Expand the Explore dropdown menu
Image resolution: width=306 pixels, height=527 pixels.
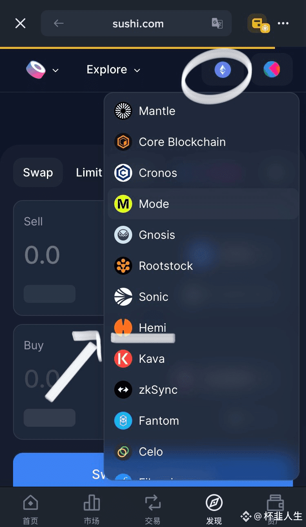pyautogui.click(x=113, y=70)
